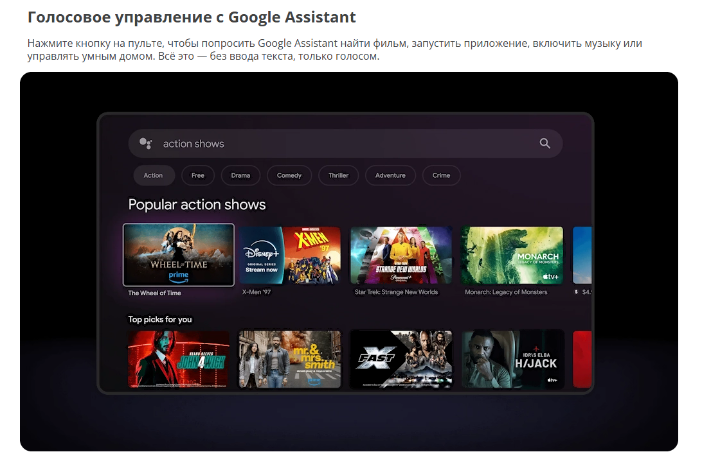Open the Mr. & Mrs. Smith poster
702x461 pixels.
coord(290,359)
